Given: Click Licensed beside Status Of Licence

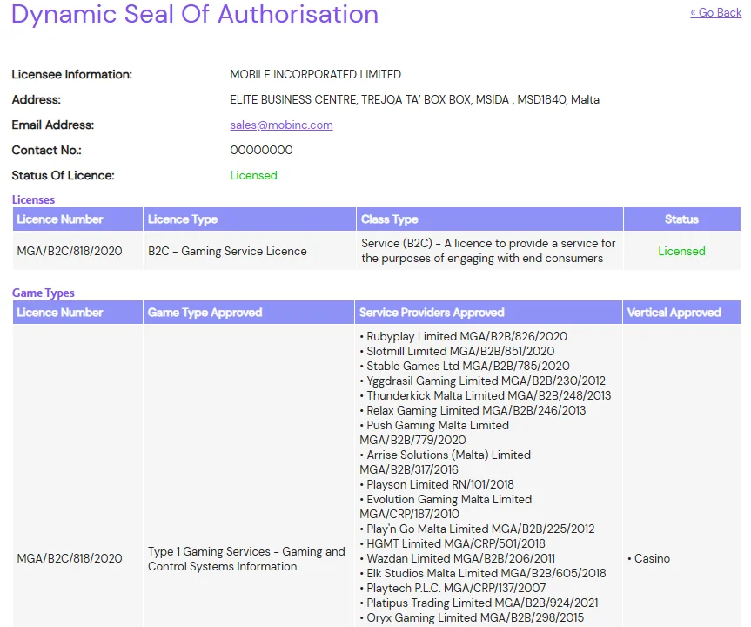Looking at the screenshot, I should [x=253, y=175].
